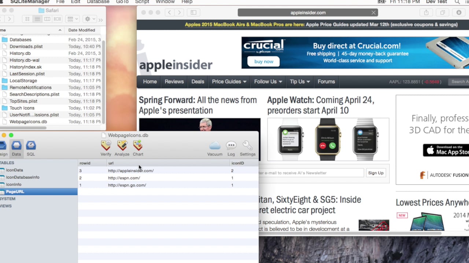Select History.db file in Finder
The image size is (469, 263).
[x=20, y=53]
